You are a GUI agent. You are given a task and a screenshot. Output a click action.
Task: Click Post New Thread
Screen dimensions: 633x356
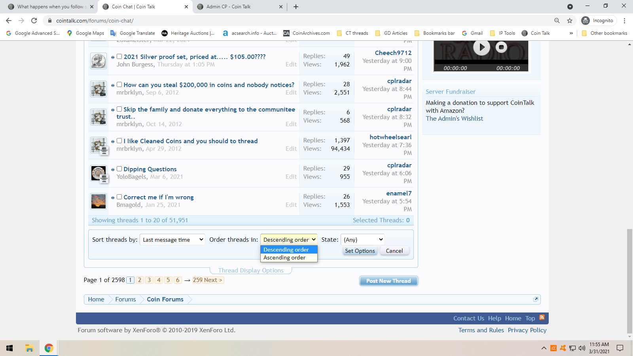tap(389, 281)
